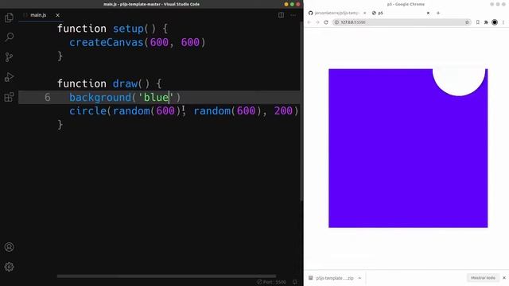Screen dimensions: 509x286
Task: Open the Run and Debug view
Action: [9, 77]
